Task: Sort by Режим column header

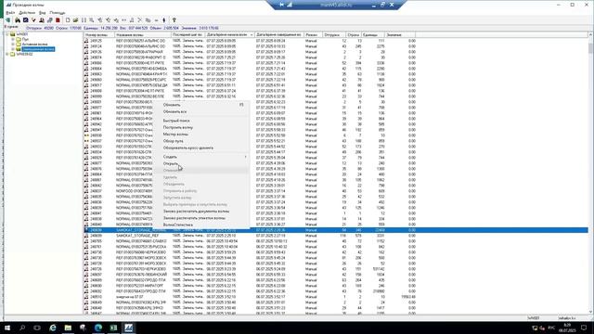Action: click(313, 35)
